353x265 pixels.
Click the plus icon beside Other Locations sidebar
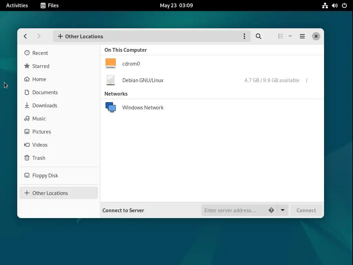[x=27, y=193]
